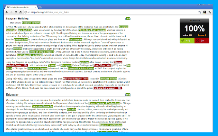218x136 pixels.
Task: Go back with the browser back arrow
Action: point(7,12)
